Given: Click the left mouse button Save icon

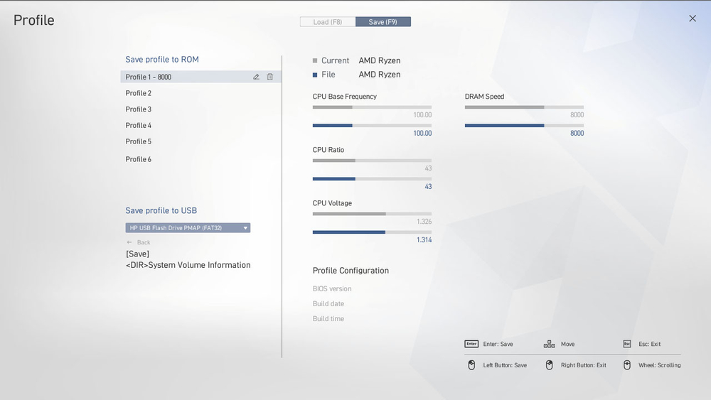Looking at the screenshot, I should [471, 365].
